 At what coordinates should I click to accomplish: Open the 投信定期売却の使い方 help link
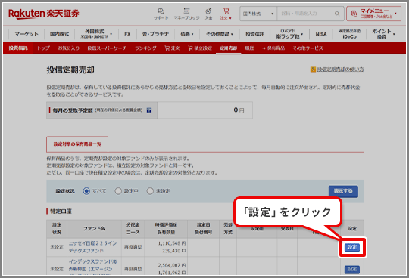[340, 69]
